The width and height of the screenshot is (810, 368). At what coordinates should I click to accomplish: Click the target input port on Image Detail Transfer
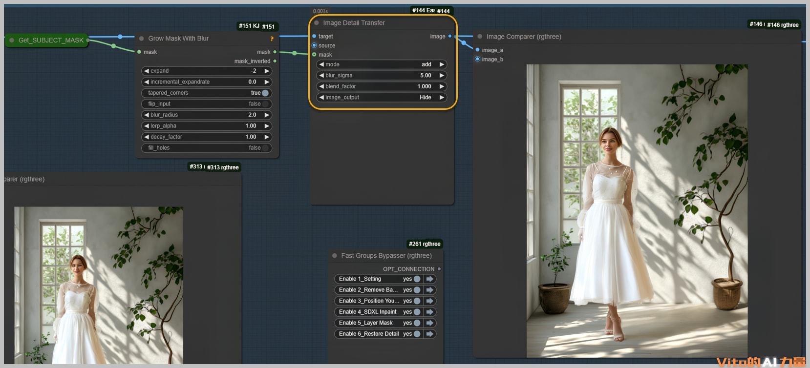pos(314,36)
